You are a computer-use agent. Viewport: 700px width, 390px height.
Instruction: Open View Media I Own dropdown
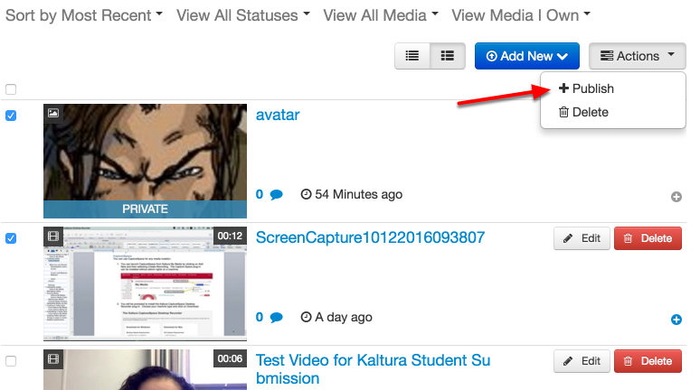coord(521,15)
